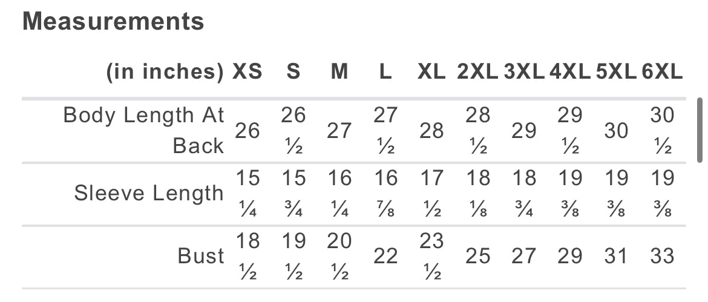Click the Body Length At Back row label
Image resolution: width=708 pixels, height=302 pixels.
click(x=143, y=130)
